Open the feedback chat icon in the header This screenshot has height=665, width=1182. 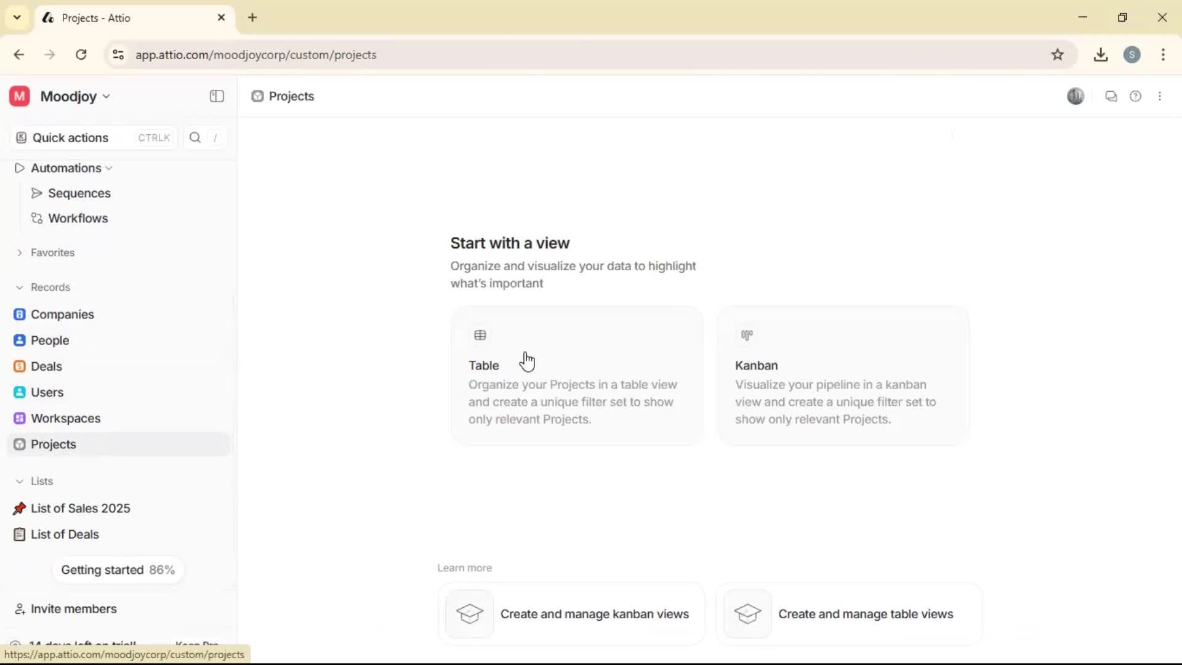(x=1111, y=96)
